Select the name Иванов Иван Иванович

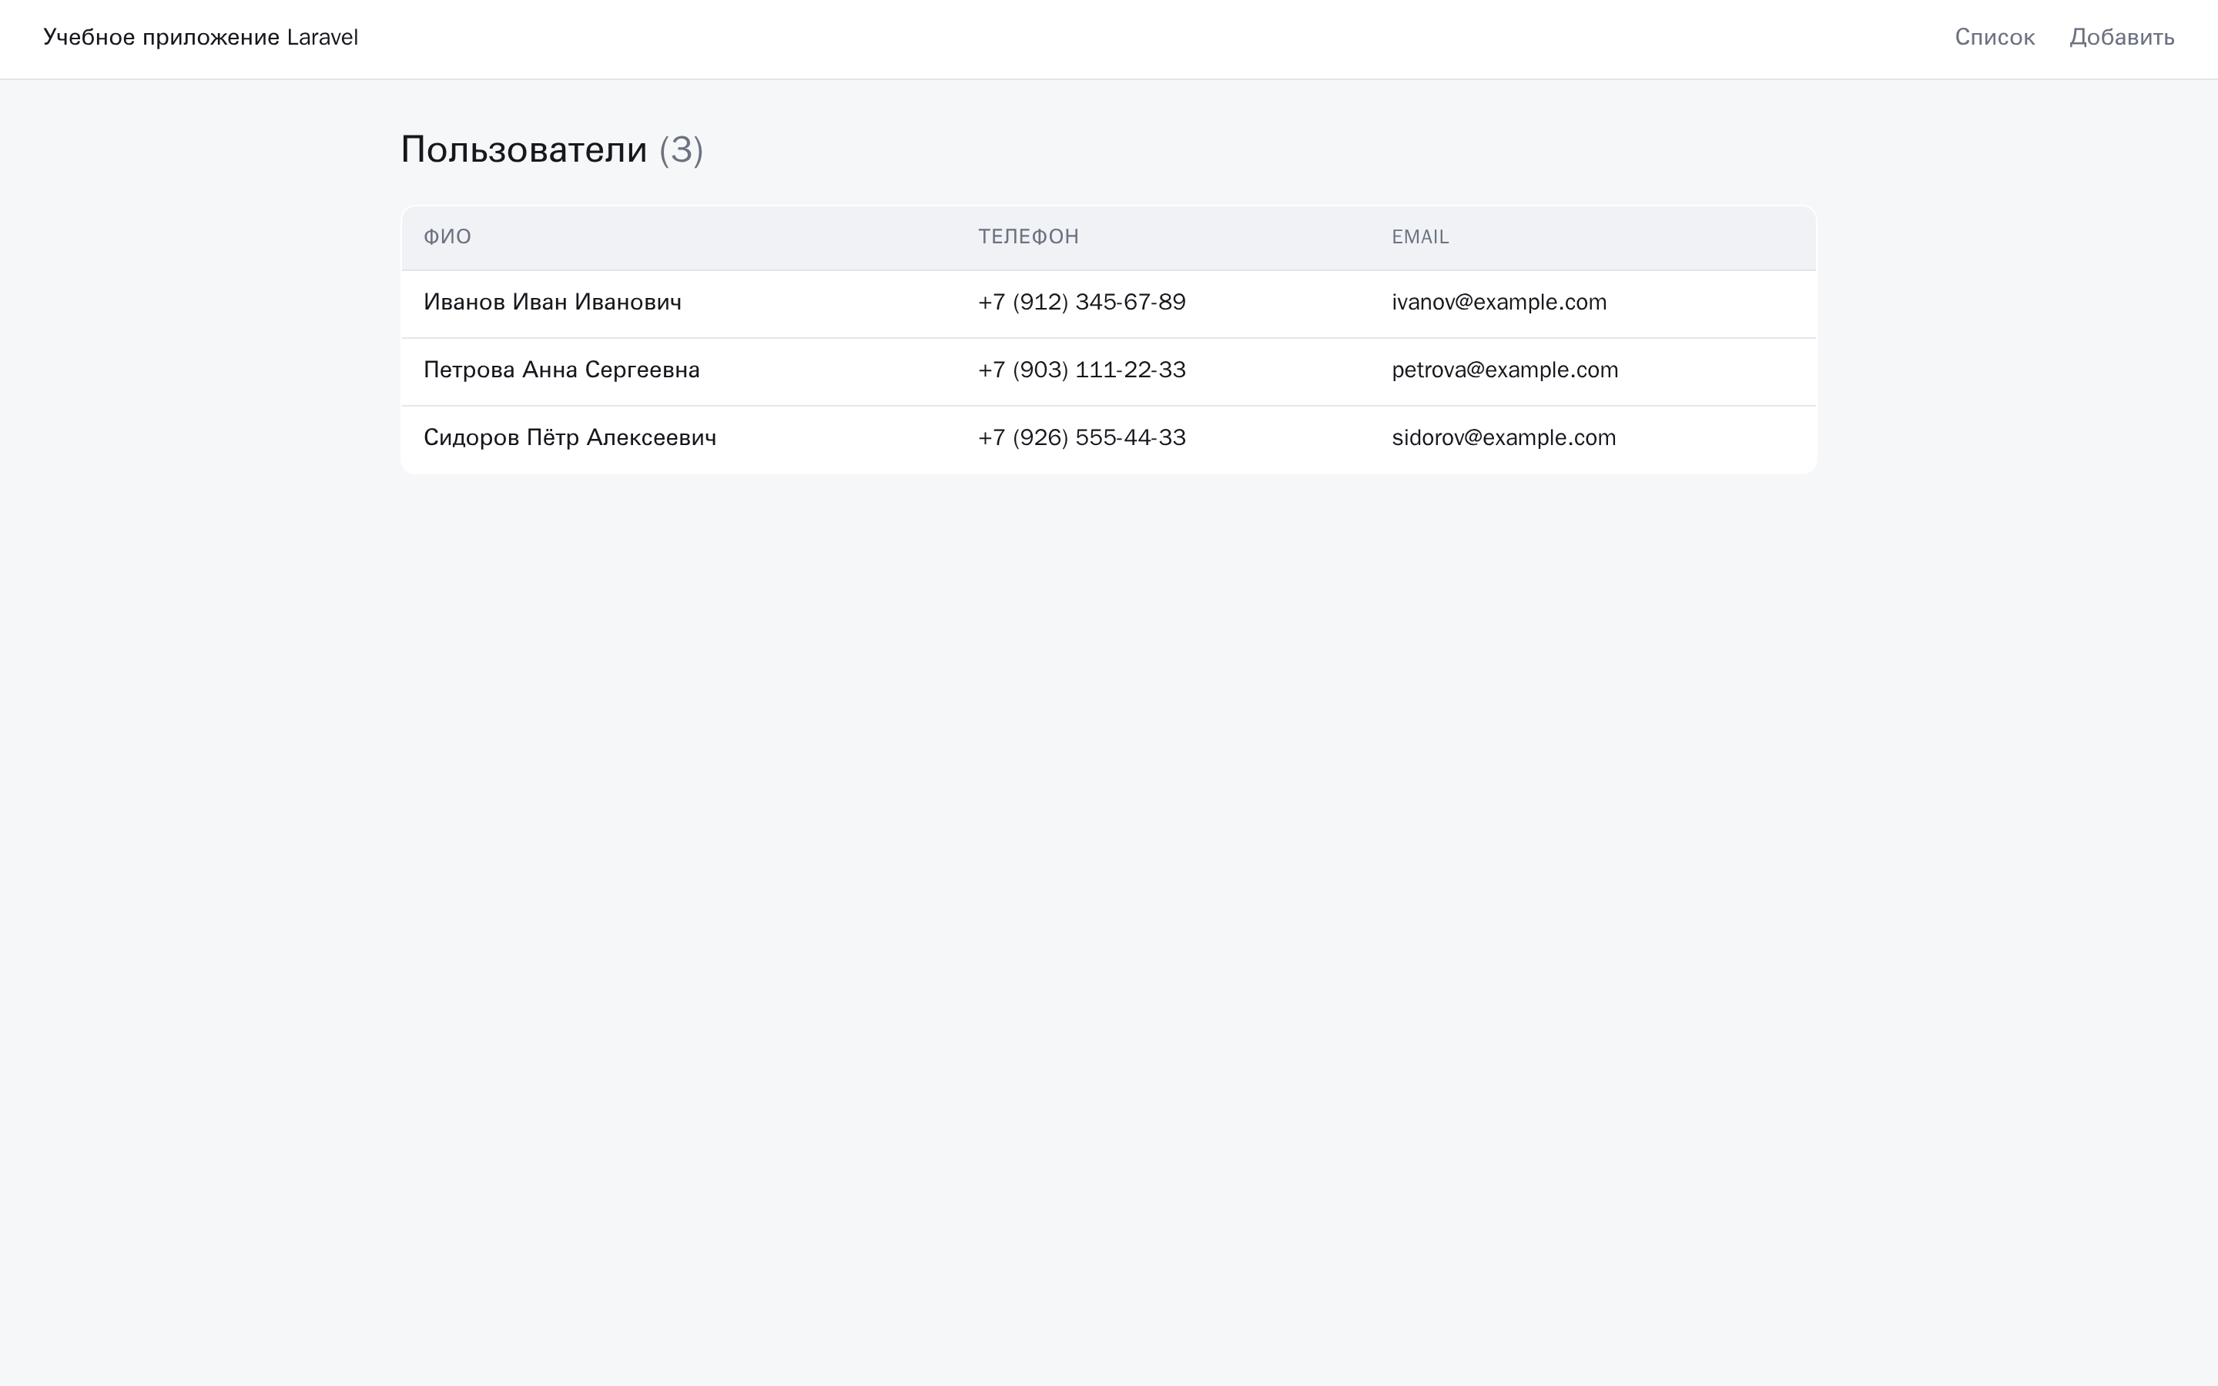(x=553, y=303)
